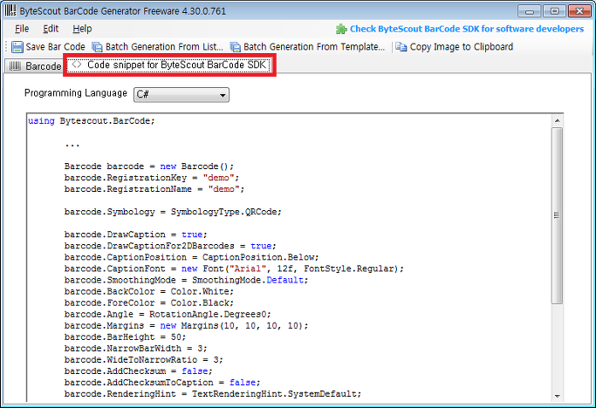Click the line 'Barcode barcode = new Barcode();'

[x=149, y=167]
